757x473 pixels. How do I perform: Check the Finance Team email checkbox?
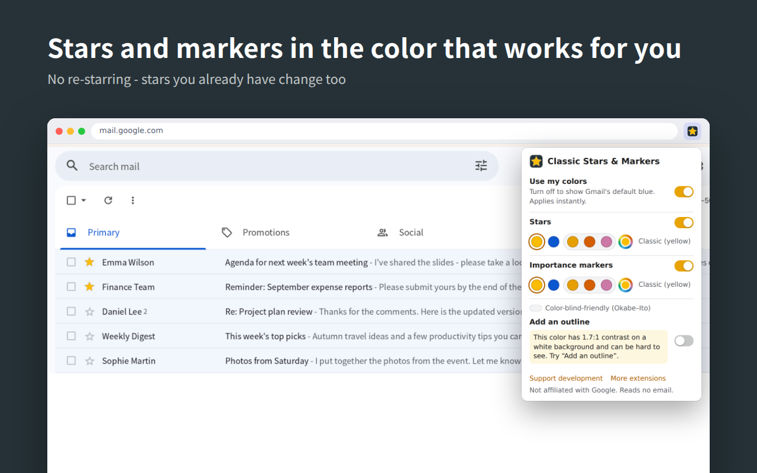pos(71,287)
